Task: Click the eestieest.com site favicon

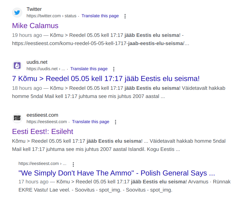Action: click(x=17, y=118)
